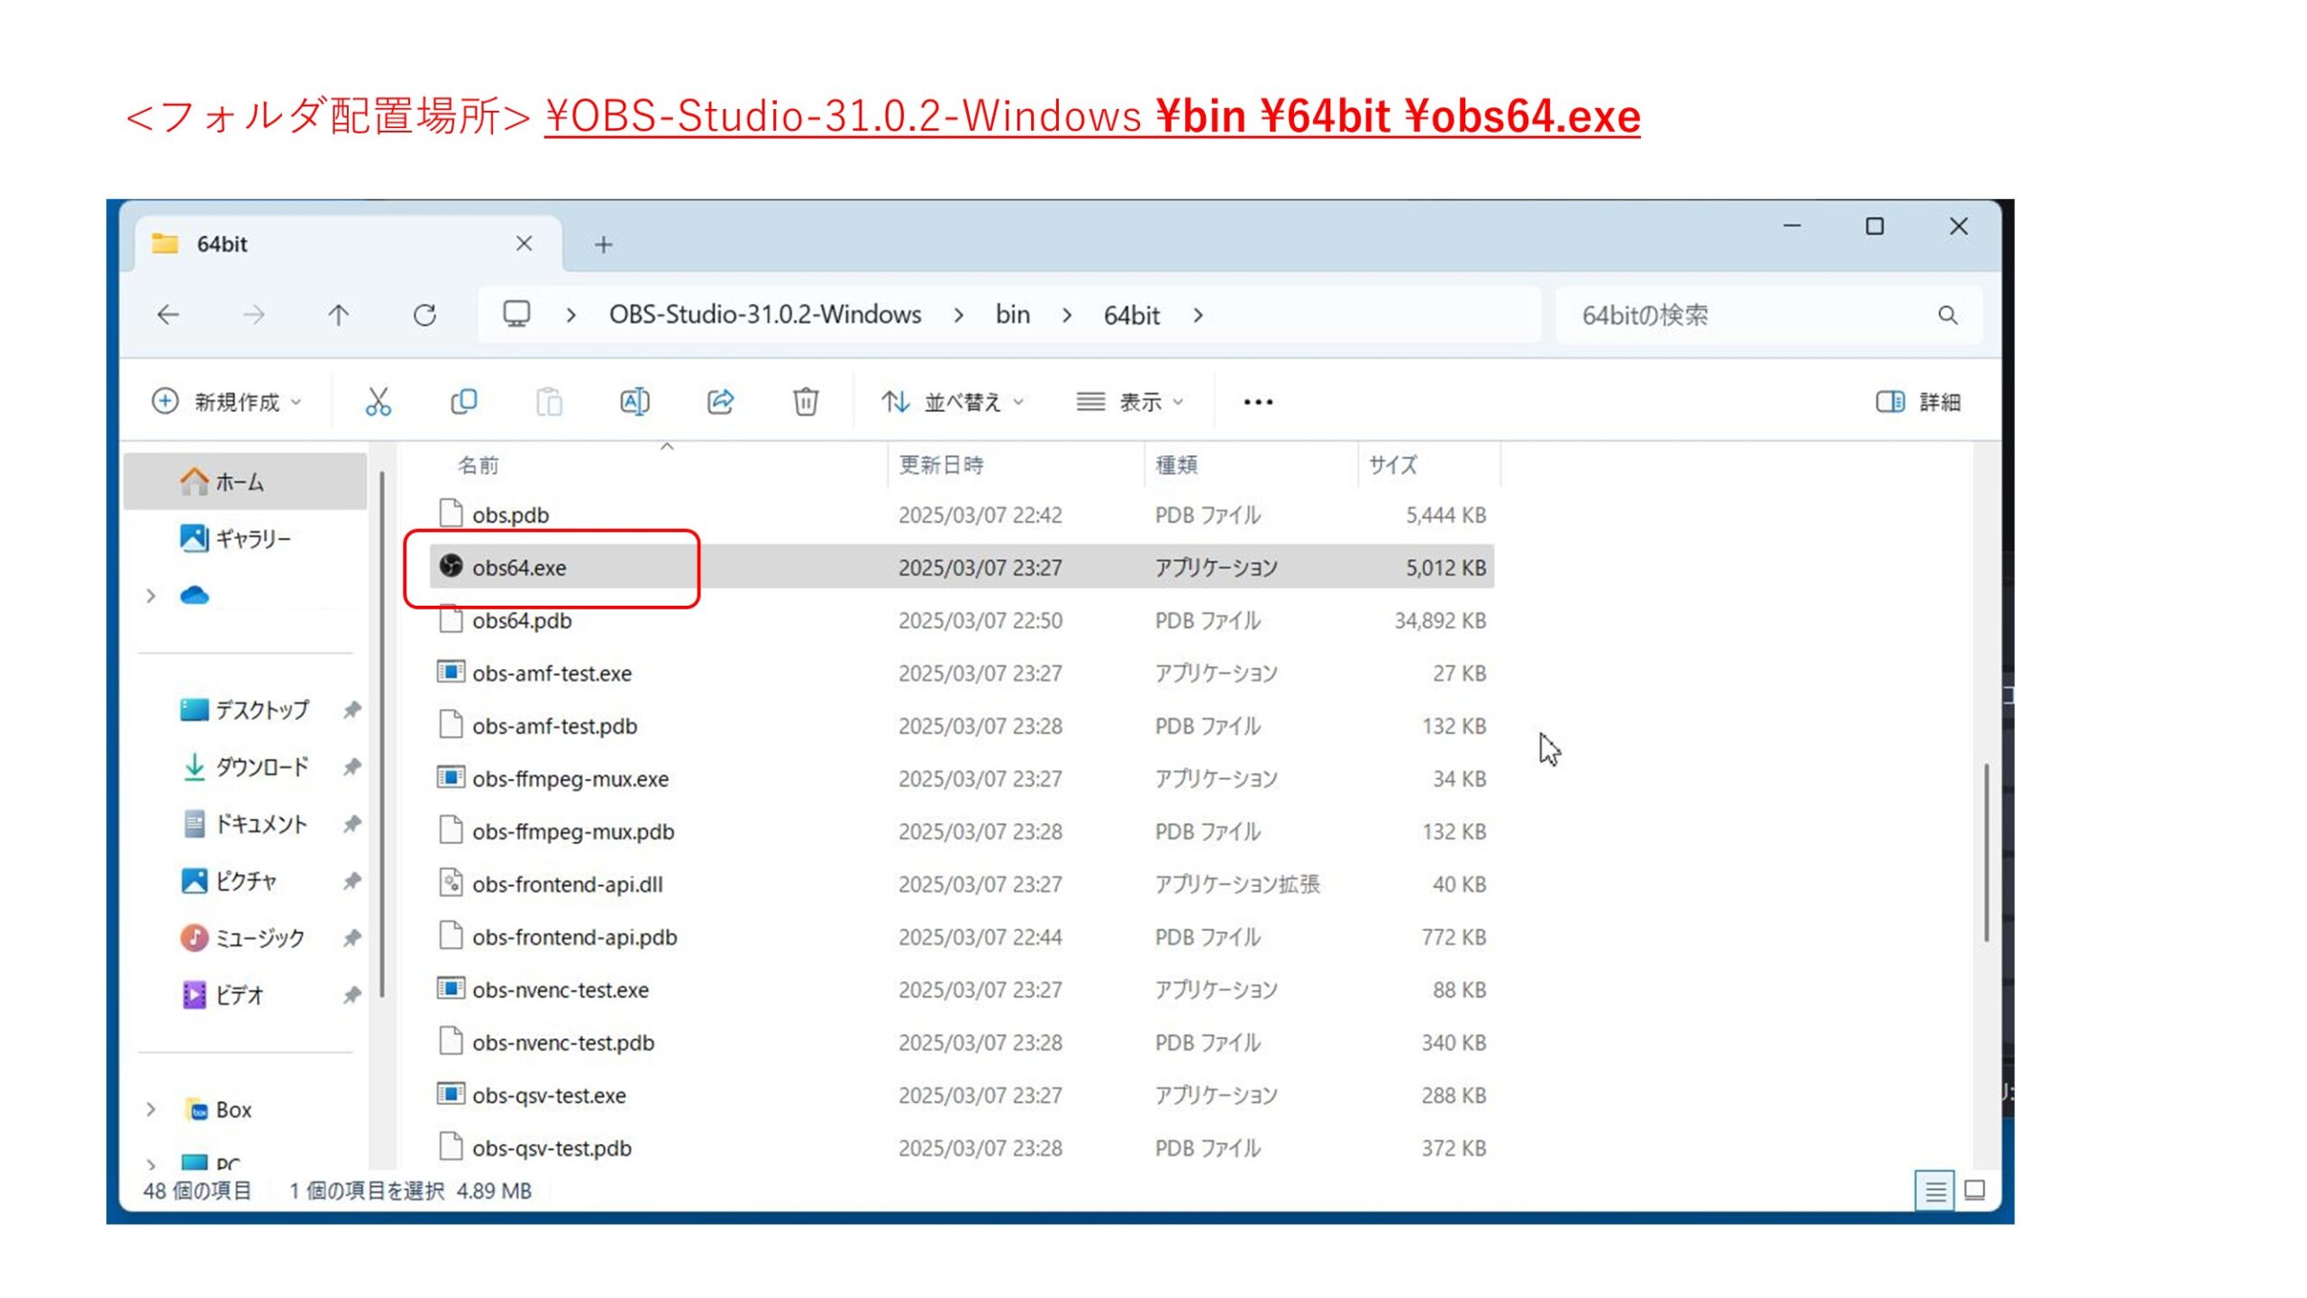Toggle the 詳細 details pane
This screenshot has width=2307, height=1298.
point(1918,402)
